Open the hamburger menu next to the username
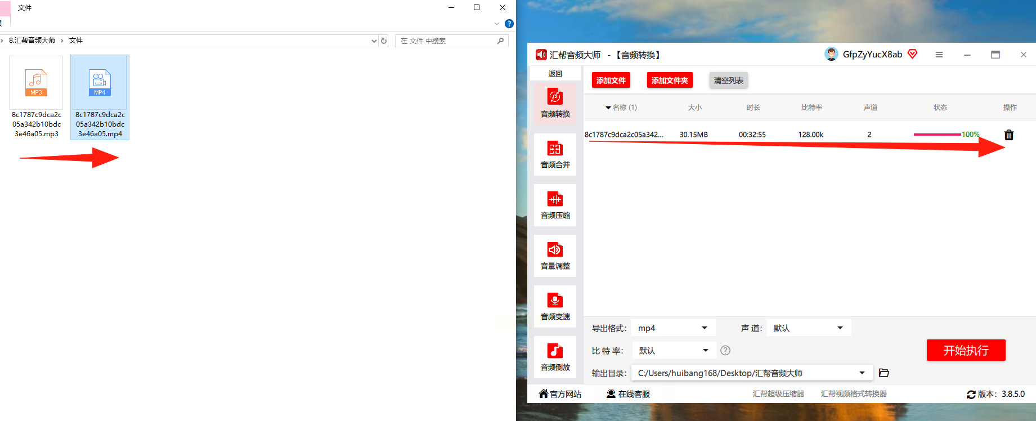Viewport: 1036px width, 421px height. (939, 55)
